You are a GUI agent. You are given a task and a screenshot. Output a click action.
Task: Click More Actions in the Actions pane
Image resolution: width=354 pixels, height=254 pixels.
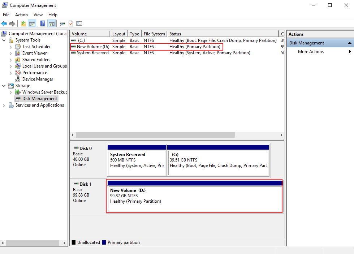pyautogui.click(x=311, y=51)
